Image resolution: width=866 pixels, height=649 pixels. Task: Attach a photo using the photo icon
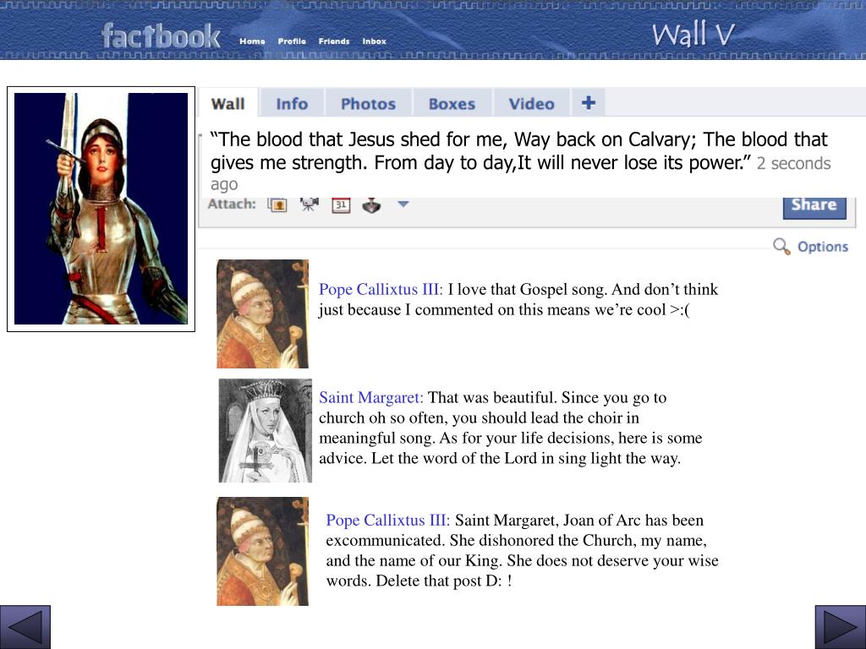pyautogui.click(x=277, y=205)
